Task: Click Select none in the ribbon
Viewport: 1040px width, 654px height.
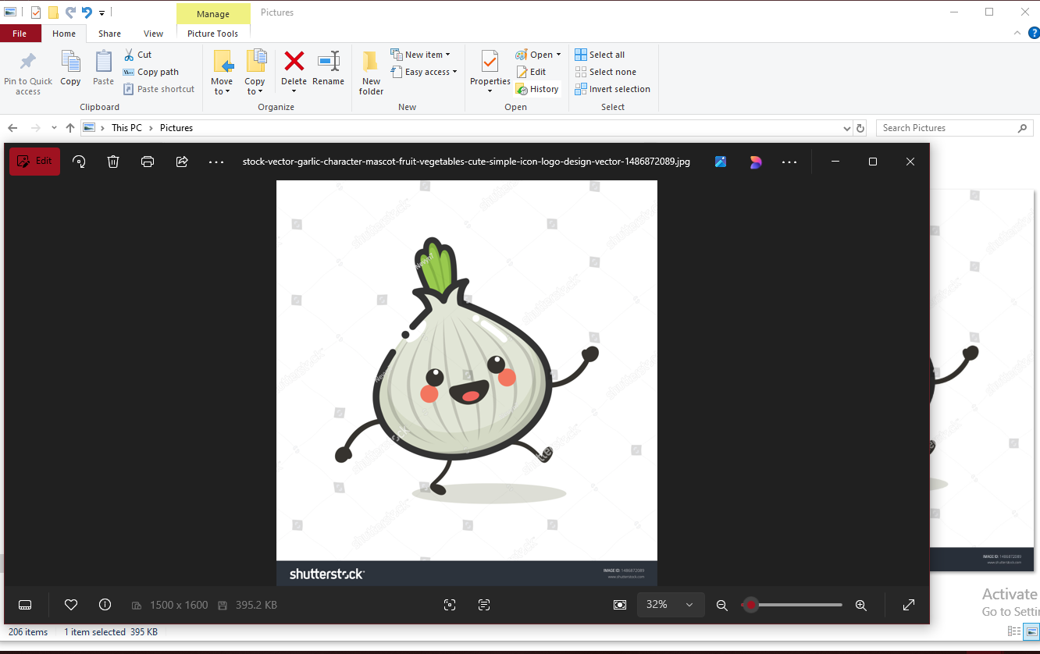Action: [605, 72]
